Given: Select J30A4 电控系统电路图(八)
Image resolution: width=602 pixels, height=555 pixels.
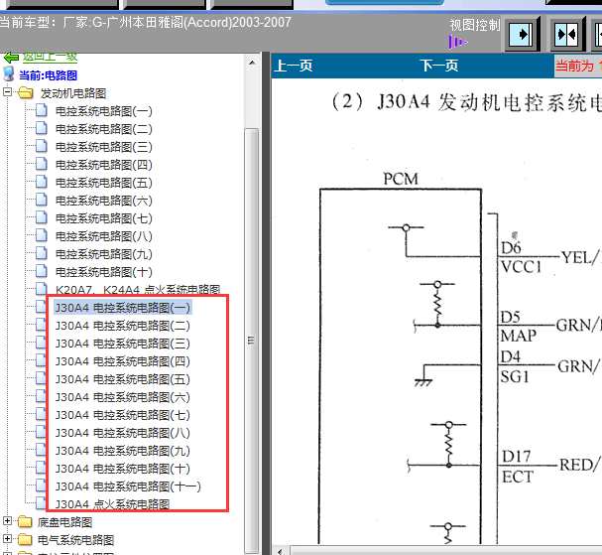Looking at the screenshot, I should click(x=122, y=433).
